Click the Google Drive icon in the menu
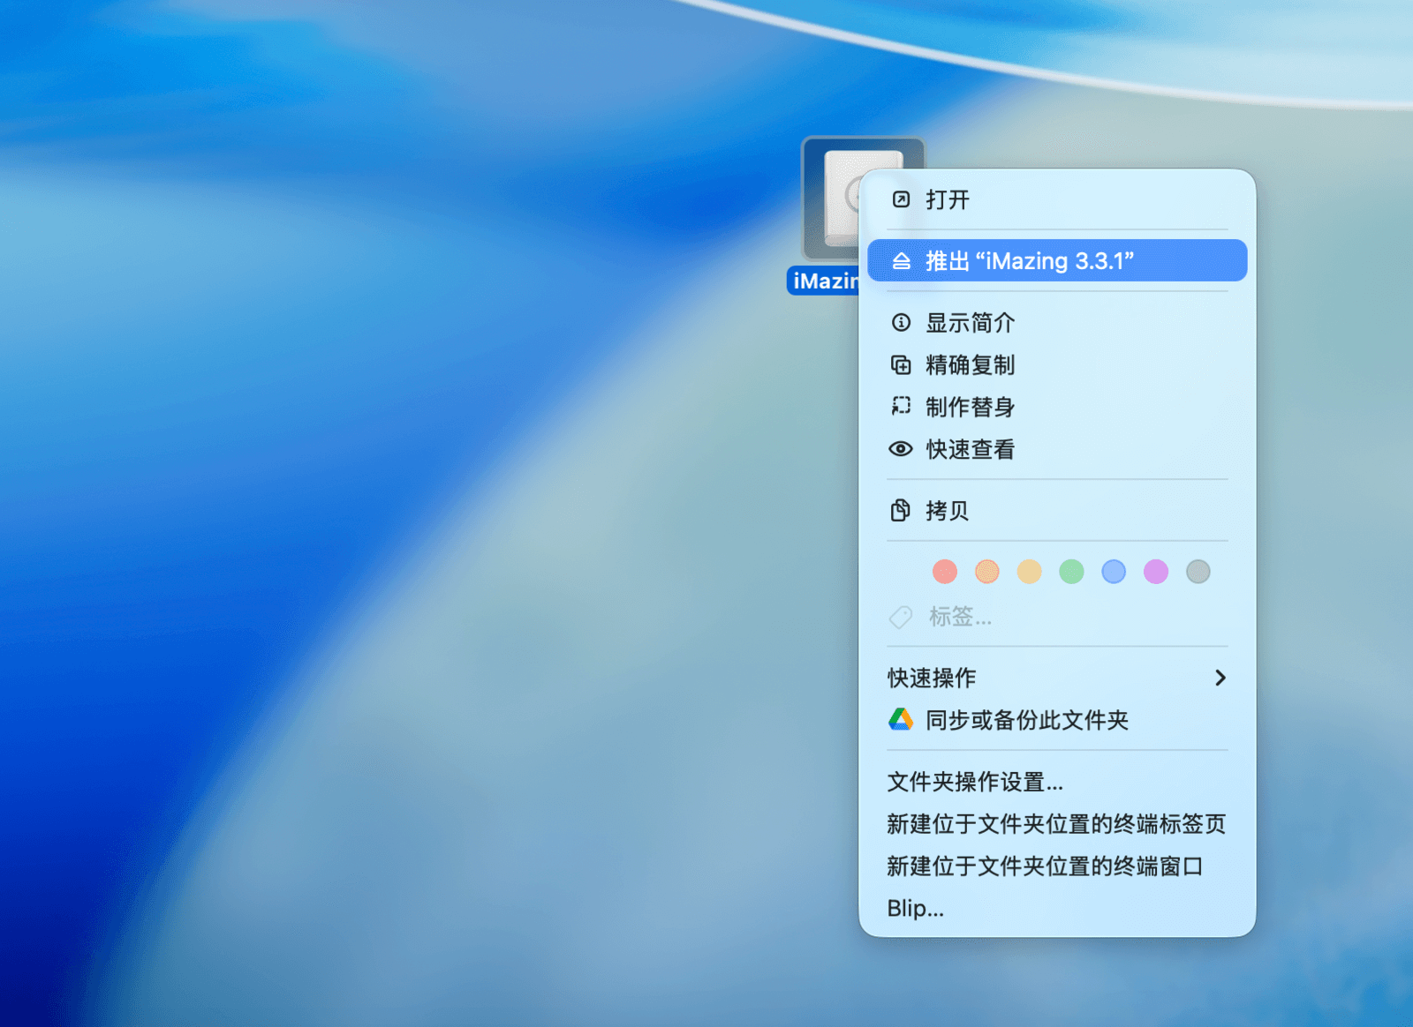Viewport: 1413px width, 1027px height. (901, 720)
